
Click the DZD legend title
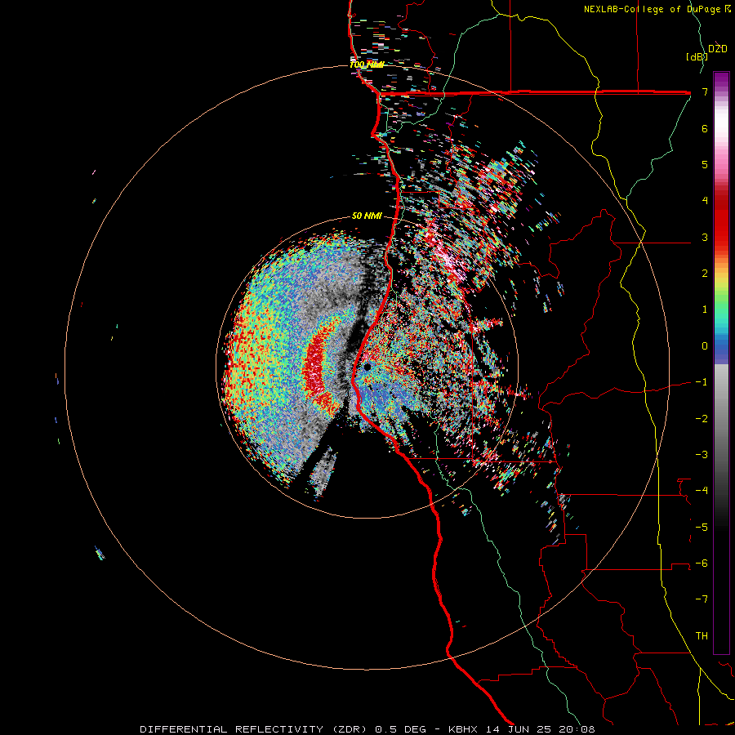717,49
